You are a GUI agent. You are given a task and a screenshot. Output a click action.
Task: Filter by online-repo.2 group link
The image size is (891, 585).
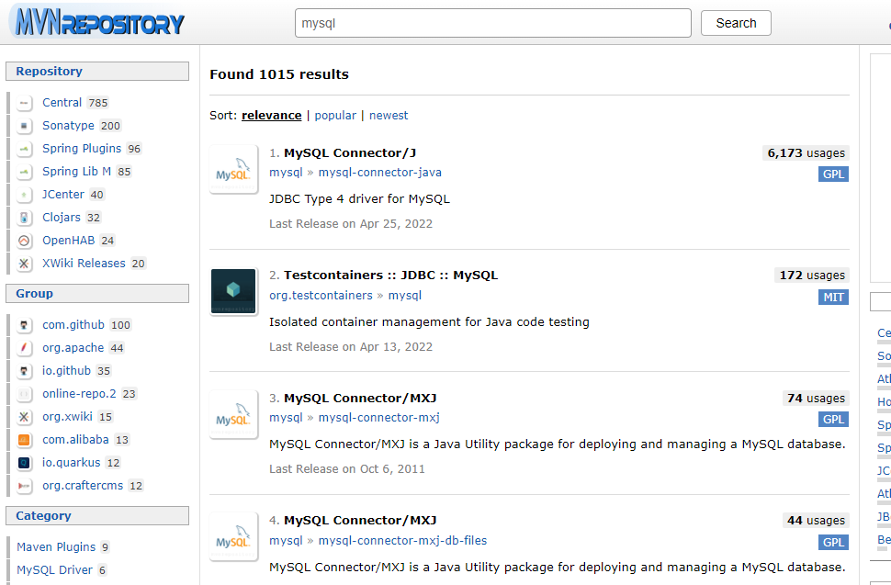(x=79, y=394)
